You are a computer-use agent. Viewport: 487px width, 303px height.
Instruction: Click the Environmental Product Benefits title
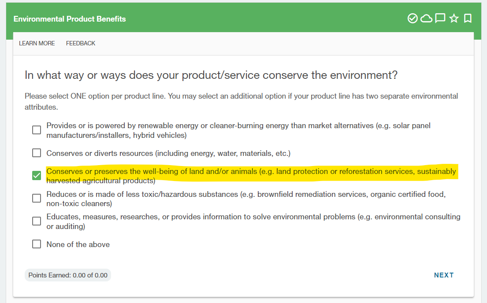pos(70,19)
